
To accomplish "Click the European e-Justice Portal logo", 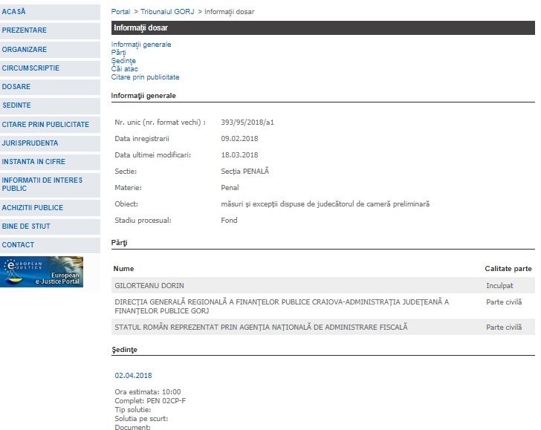I will tap(42, 272).
